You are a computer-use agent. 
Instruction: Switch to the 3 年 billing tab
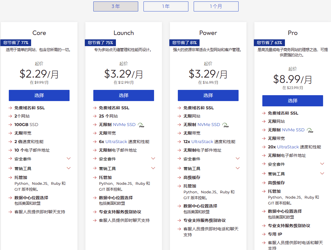pos(116,6)
